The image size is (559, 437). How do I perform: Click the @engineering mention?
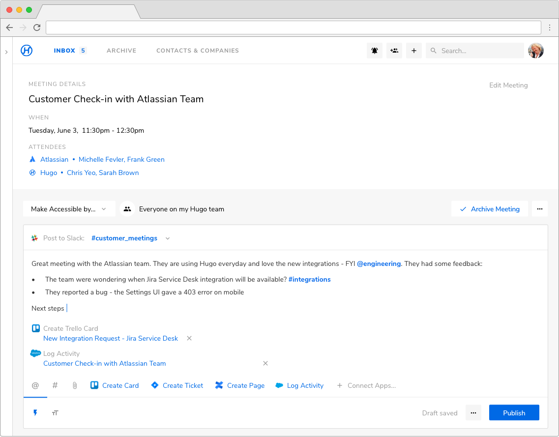pos(379,264)
